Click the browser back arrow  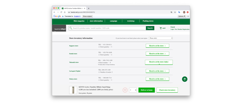54,12
